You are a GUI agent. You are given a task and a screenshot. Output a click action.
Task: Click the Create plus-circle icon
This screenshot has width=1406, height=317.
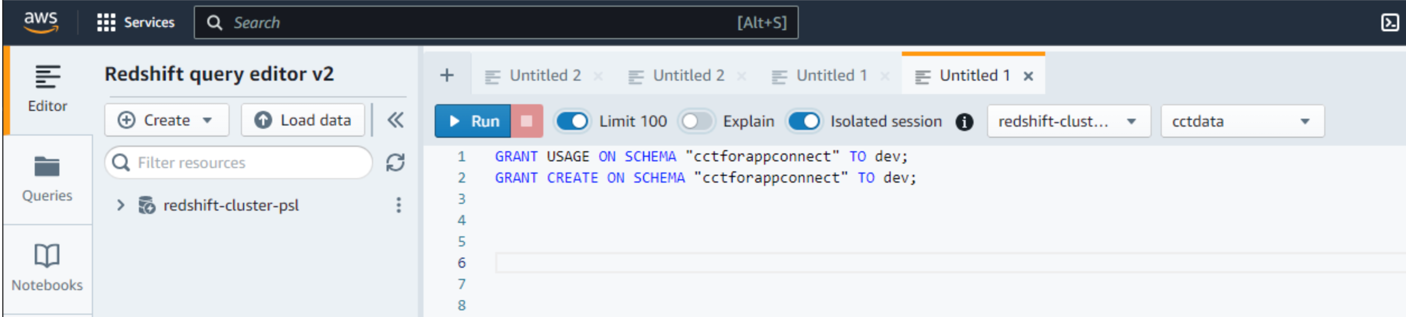[x=127, y=120]
